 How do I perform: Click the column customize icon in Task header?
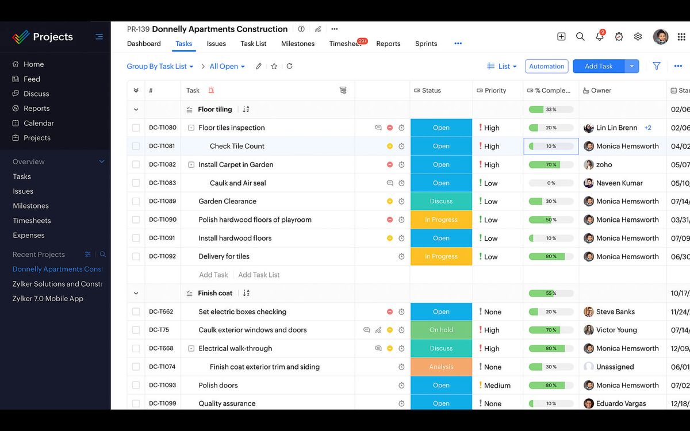pos(343,90)
